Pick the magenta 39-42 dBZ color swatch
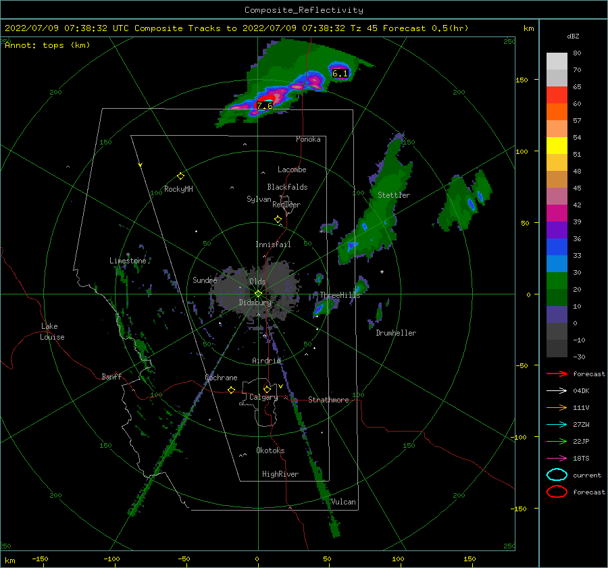Screen dimensions: 608x568 coord(557,213)
